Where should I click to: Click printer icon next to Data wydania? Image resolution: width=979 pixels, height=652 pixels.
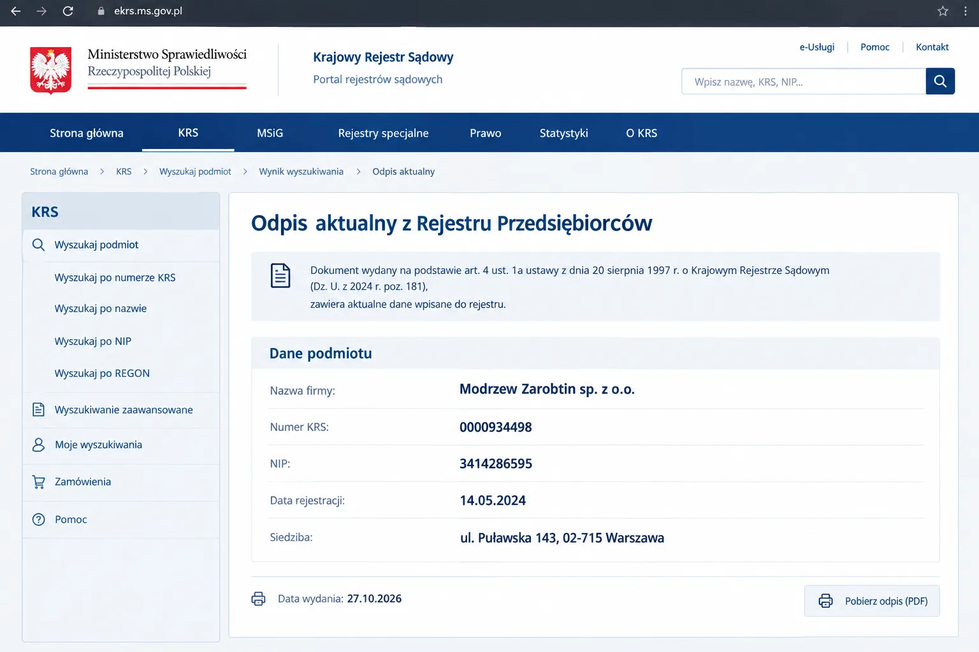point(258,599)
